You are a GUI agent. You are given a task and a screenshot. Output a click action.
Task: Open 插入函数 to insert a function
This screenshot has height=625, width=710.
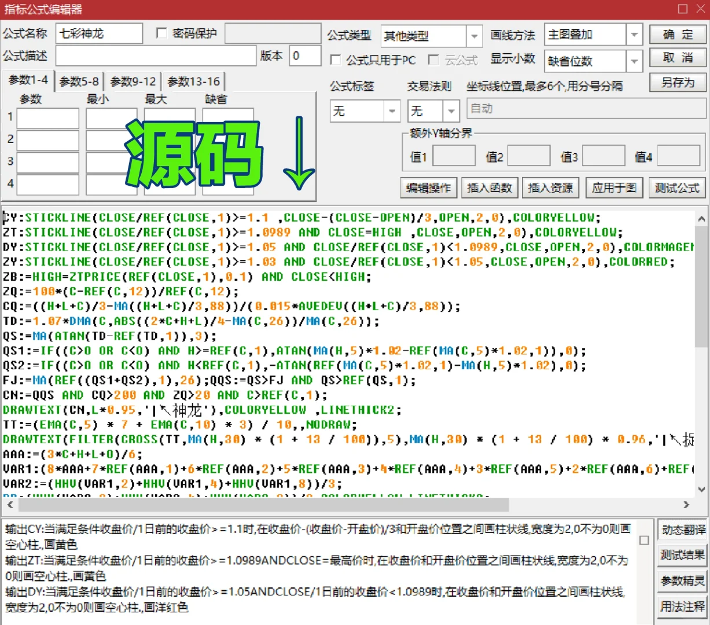[490, 187]
